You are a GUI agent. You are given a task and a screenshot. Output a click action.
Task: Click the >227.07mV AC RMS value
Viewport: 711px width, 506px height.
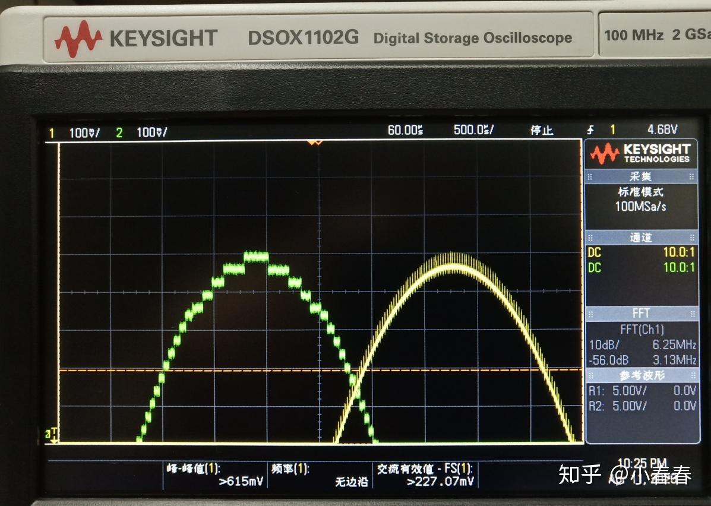tap(440, 481)
